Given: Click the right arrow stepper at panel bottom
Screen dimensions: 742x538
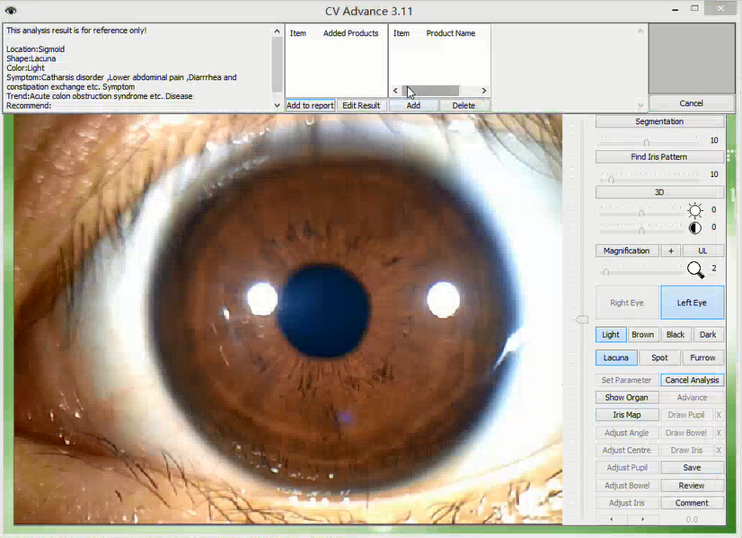Looking at the screenshot, I should (643, 519).
